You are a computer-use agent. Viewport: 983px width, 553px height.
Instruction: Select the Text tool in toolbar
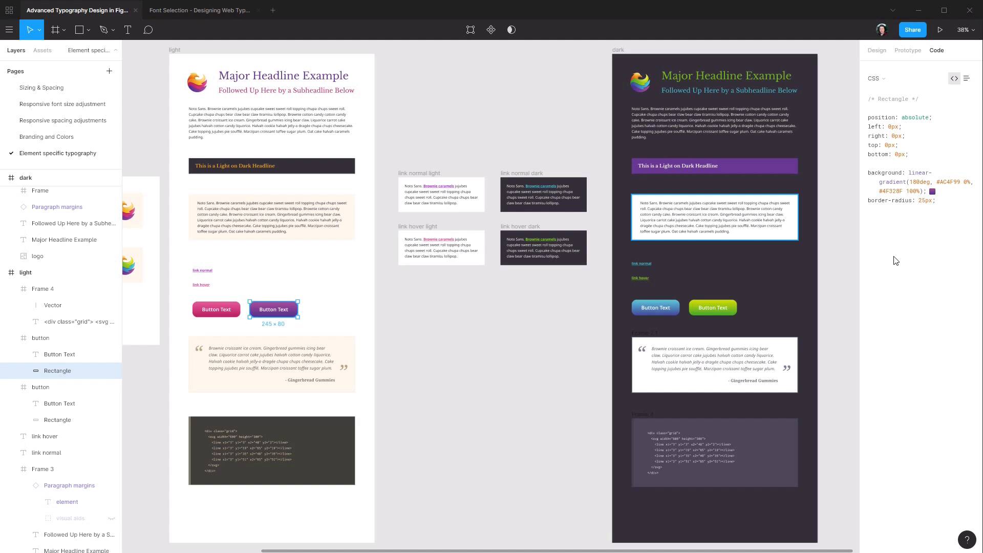point(127,30)
